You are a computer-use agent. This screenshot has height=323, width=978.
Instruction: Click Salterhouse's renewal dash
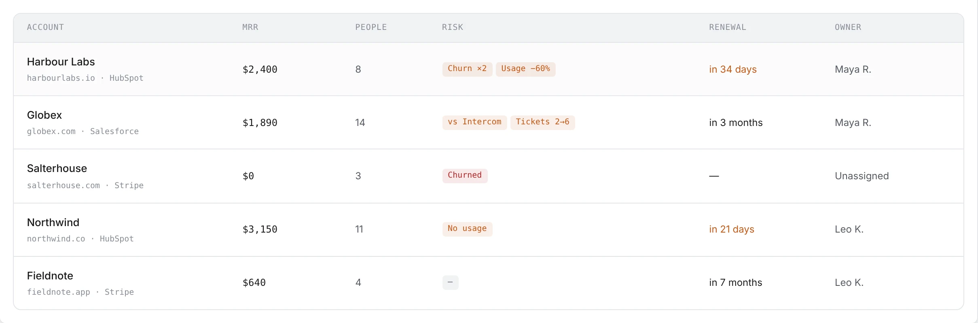[x=714, y=176]
